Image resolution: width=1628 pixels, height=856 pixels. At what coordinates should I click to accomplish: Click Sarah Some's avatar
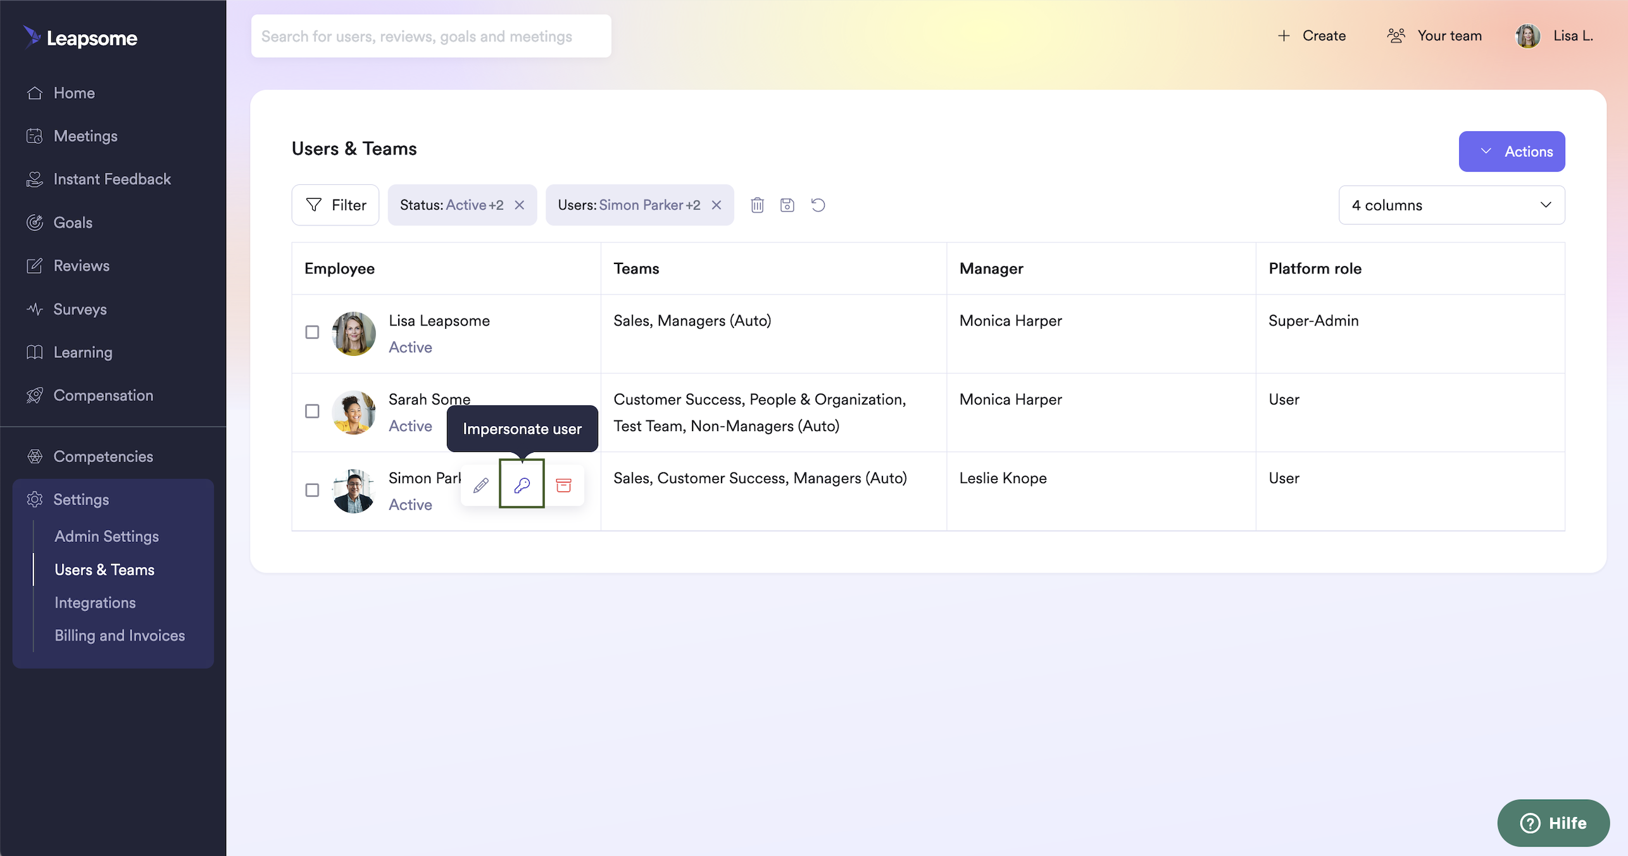coord(354,412)
